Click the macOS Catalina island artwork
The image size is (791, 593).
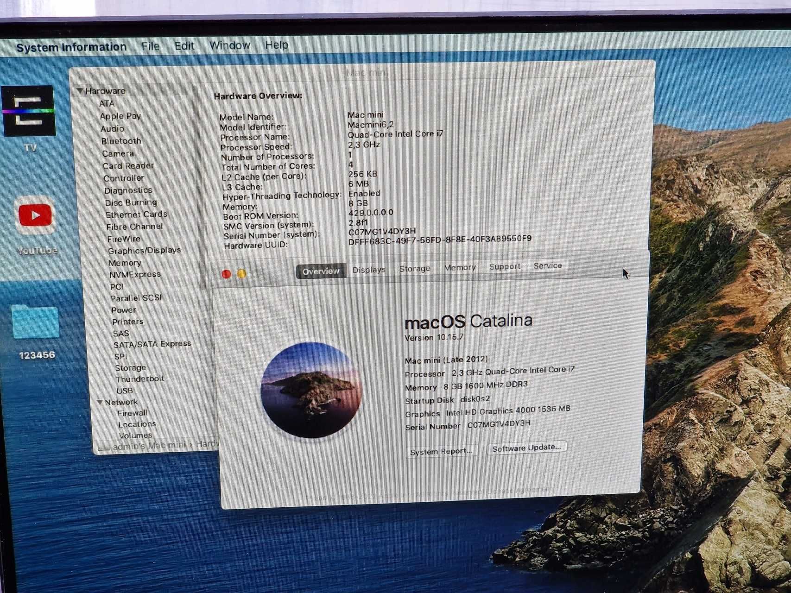tap(311, 390)
